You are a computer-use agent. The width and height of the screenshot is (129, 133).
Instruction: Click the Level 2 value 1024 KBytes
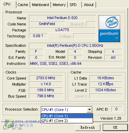pyautogui.click(x=105, y=90)
